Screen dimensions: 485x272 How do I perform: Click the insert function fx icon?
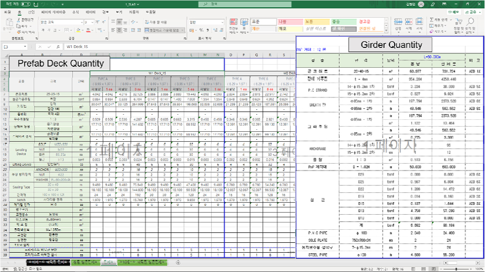pyautogui.click(x=58, y=46)
